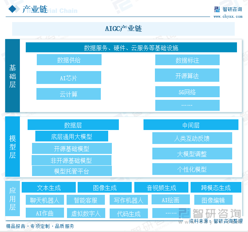
Task: Select the 数据供给 box
Action: click(x=69, y=60)
